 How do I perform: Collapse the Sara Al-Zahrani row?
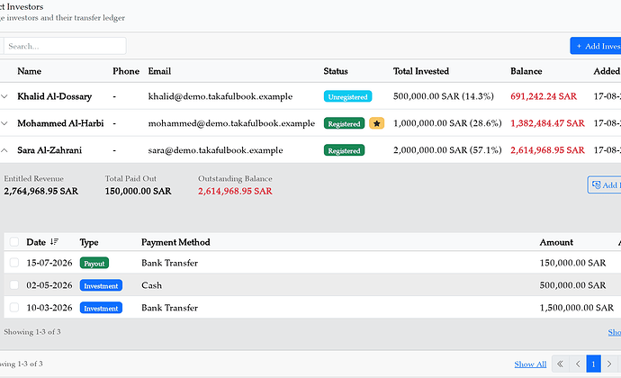coord(4,150)
